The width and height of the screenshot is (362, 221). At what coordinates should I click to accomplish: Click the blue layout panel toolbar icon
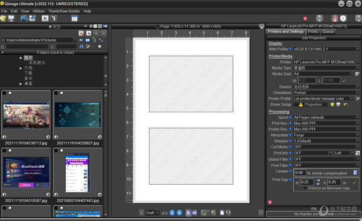coord(74,18)
